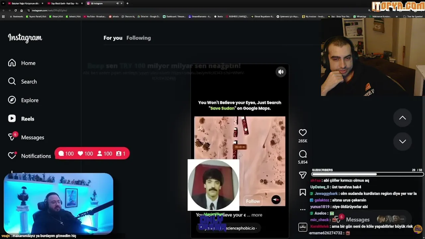The width and height of the screenshot is (425, 239).
Task: Open the reel audio thumbnail icon
Action: (x=302, y=227)
